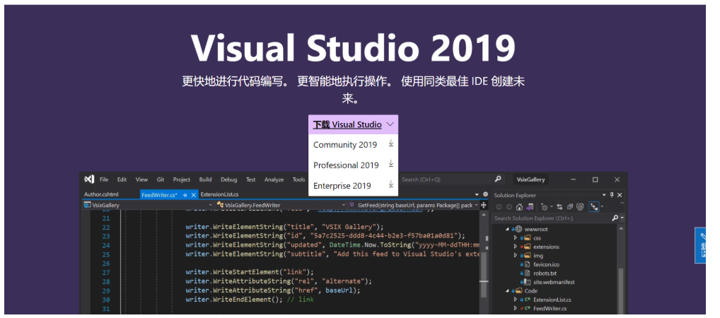Click the Enterprise 2019 download arrow icon
The image size is (720, 318).
390,184
